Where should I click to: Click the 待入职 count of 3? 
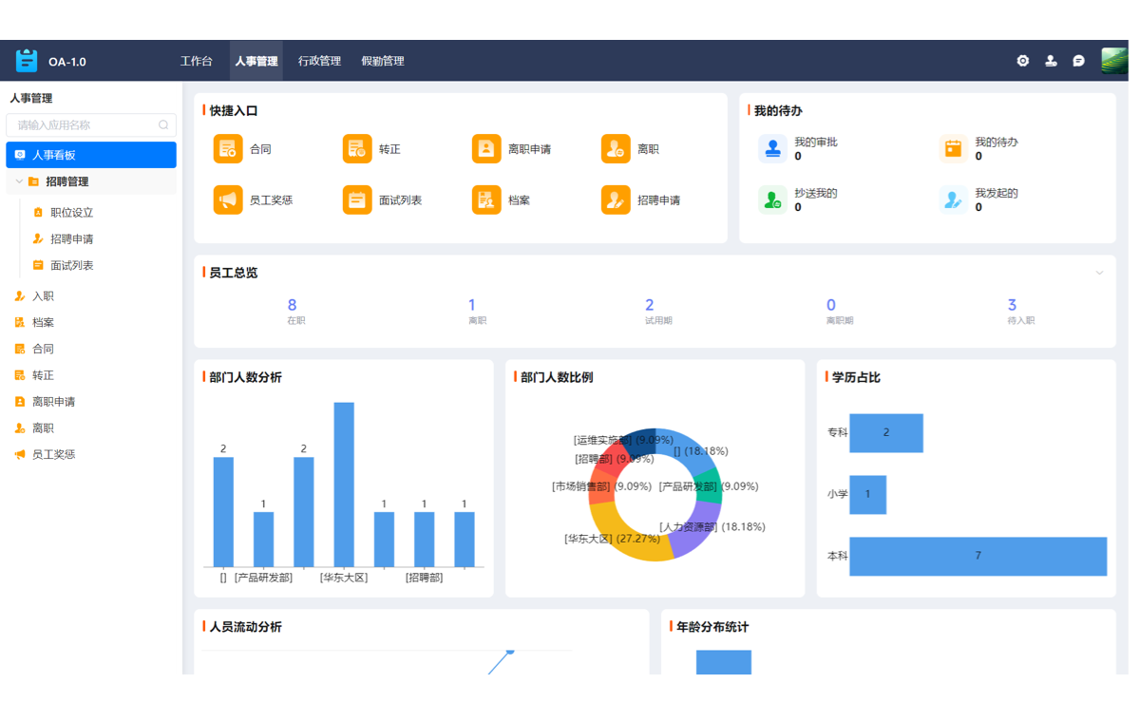coord(1012,305)
